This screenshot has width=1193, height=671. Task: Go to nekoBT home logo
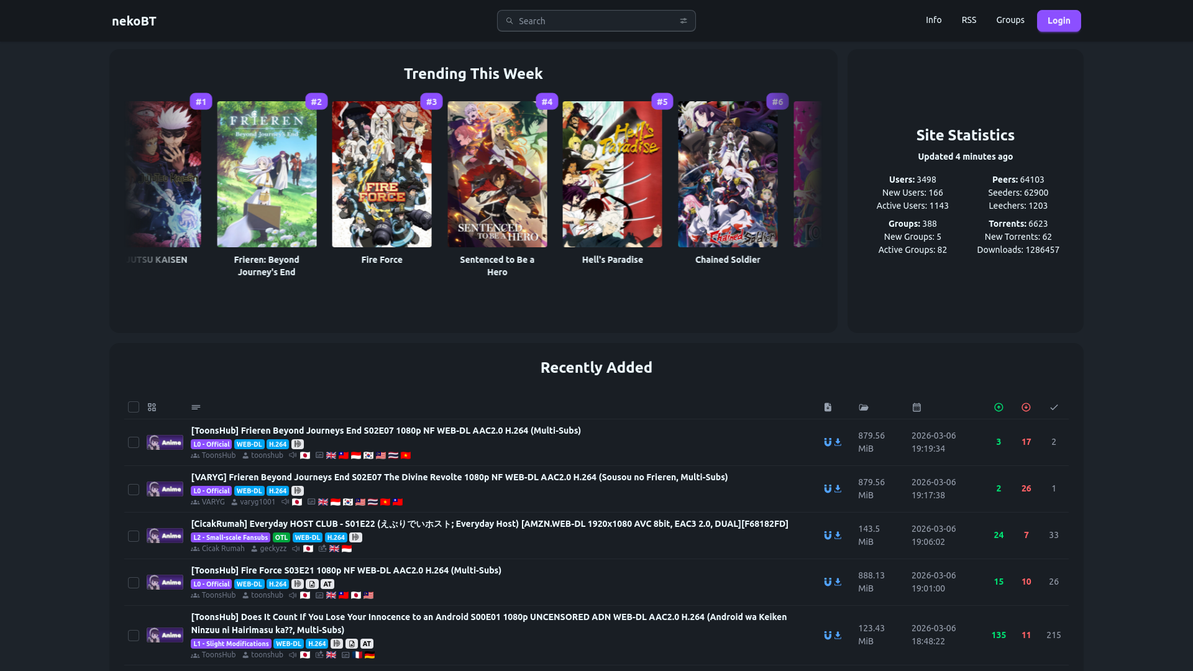[x=134, y=21]
